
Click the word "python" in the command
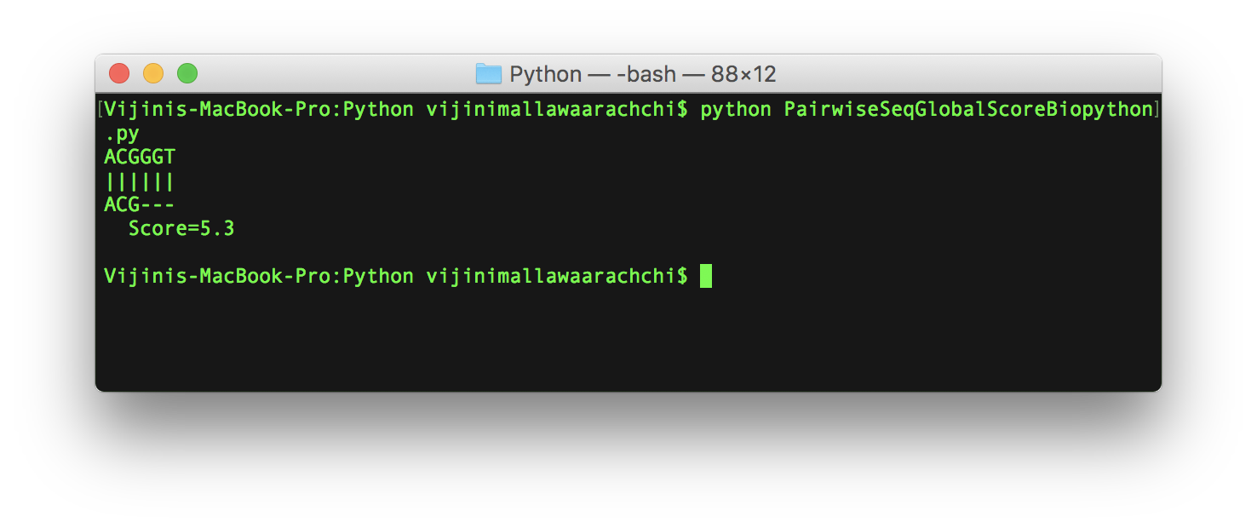click(x=735, y=109)
